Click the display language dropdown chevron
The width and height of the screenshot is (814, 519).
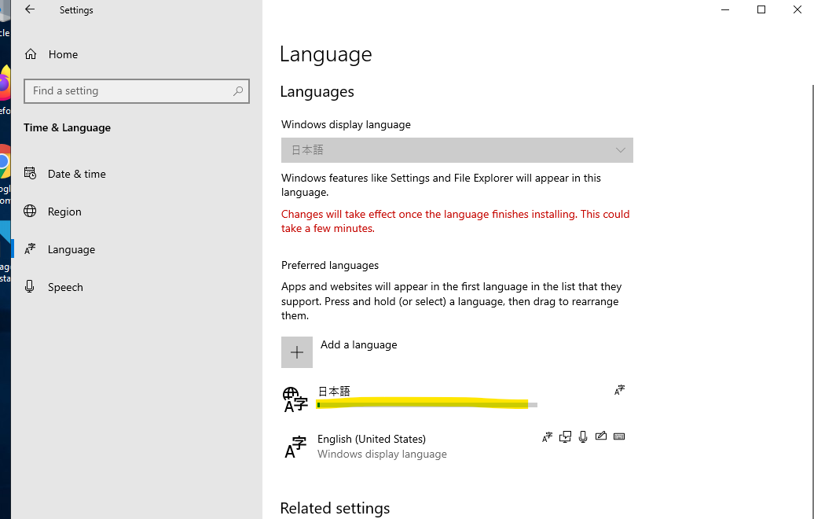pyautogui.click(x=621, y=150)
